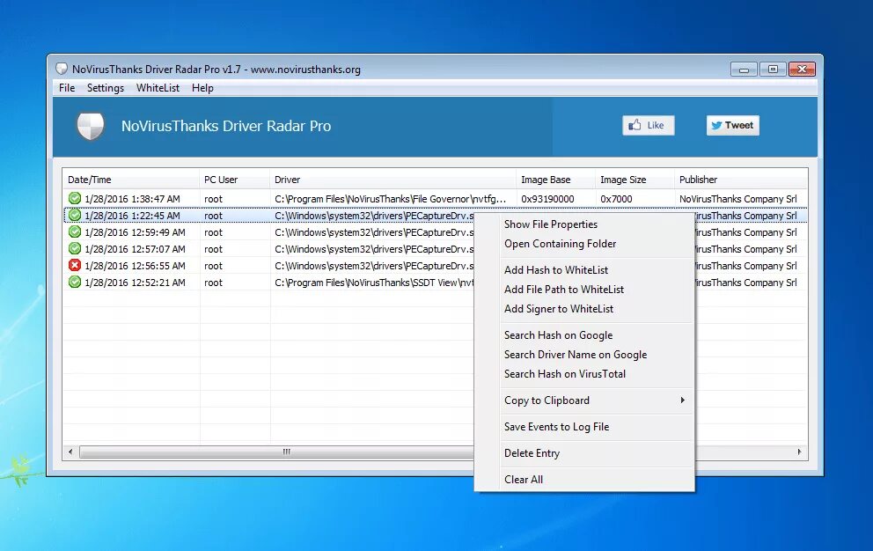This screenshot has height=551, width=873.
Task: Click the SSDT View driver path cell
Action: click(x=374, y=283)
